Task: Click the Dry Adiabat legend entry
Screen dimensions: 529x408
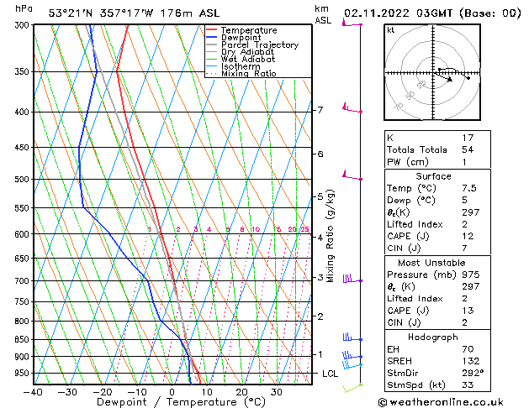Action: [x=247, y=52]
